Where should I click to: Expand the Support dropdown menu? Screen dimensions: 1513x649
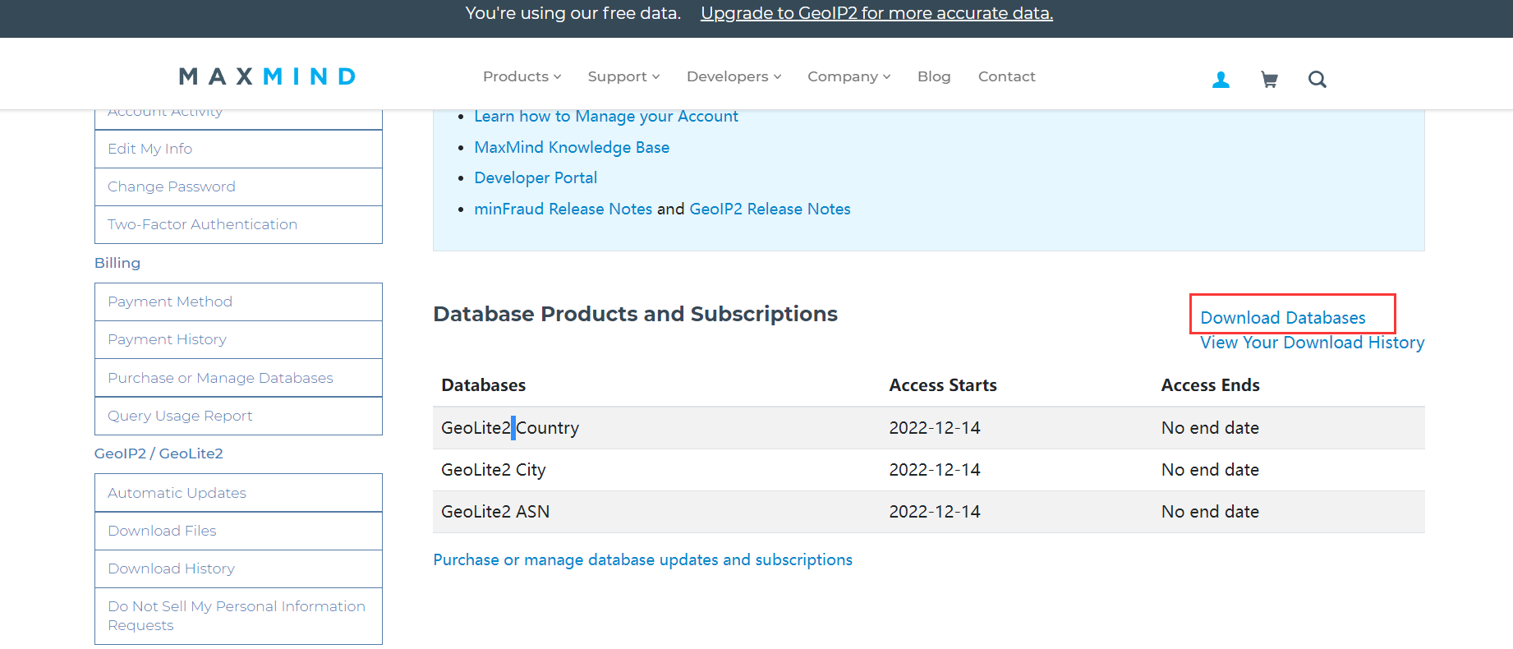pyautogui.click(x=623, y=76)
